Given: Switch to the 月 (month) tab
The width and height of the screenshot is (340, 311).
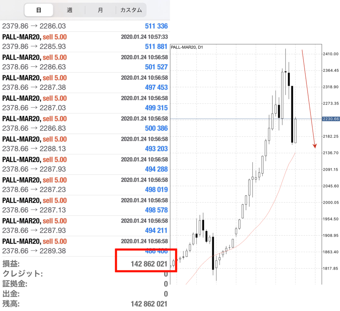Looking at the screenshot, I should coord(100,10).
